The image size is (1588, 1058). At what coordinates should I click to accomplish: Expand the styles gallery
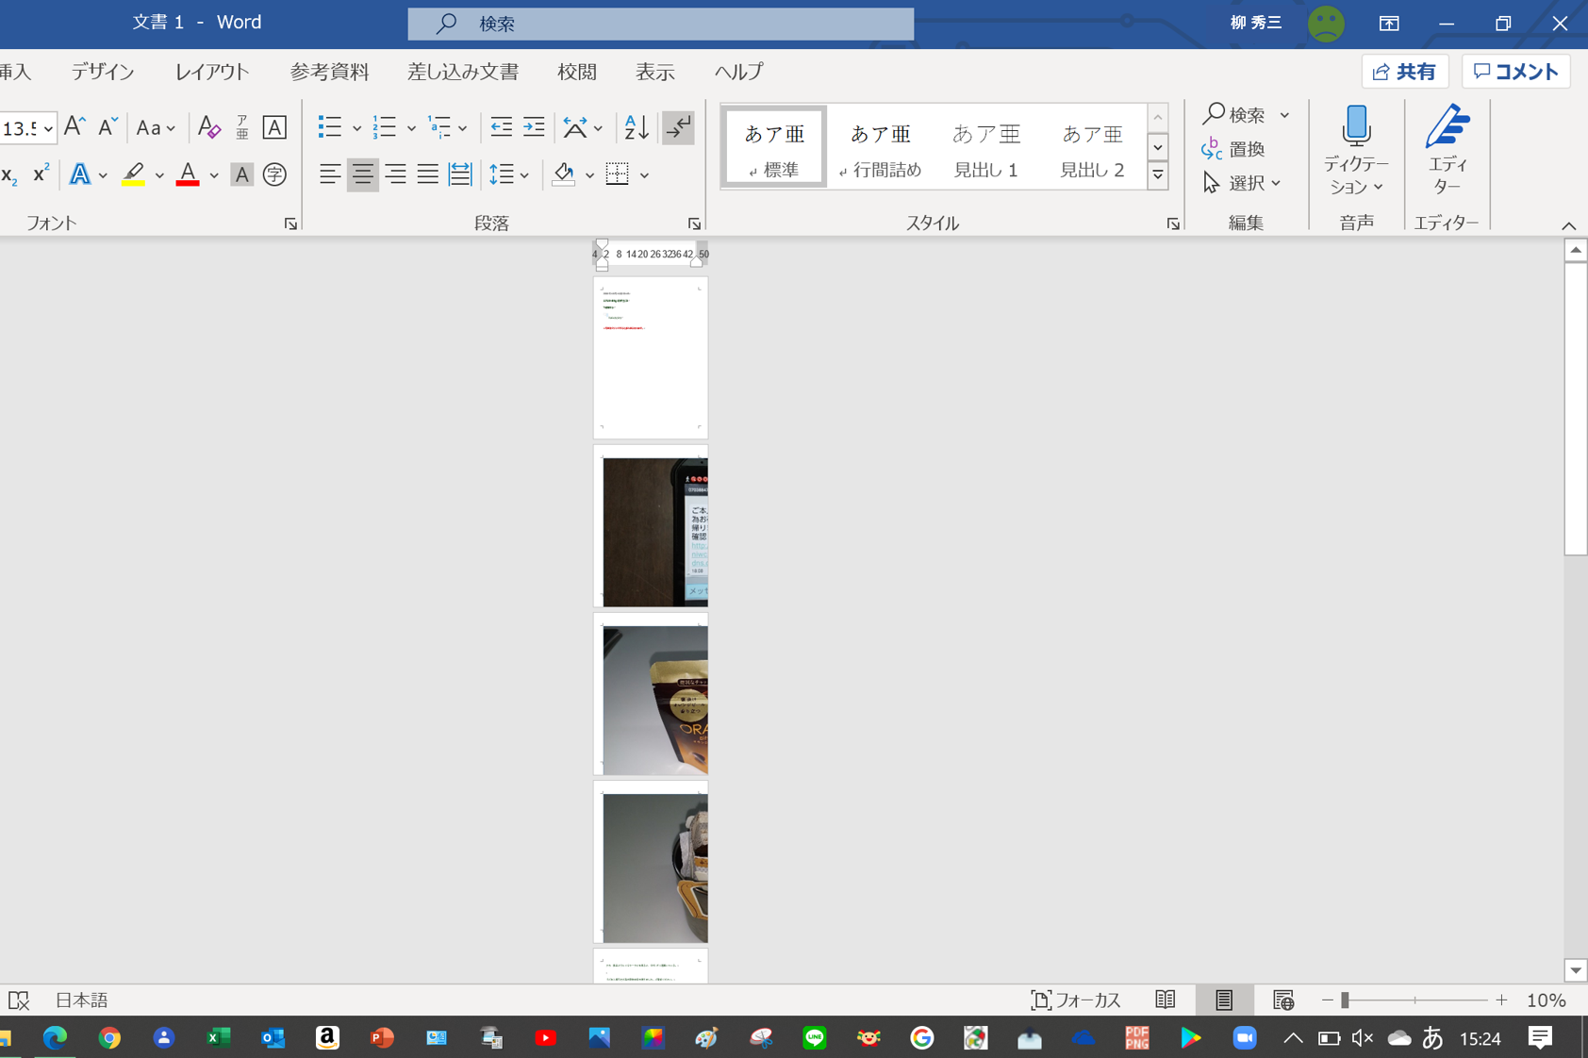tap(1158, 175)
